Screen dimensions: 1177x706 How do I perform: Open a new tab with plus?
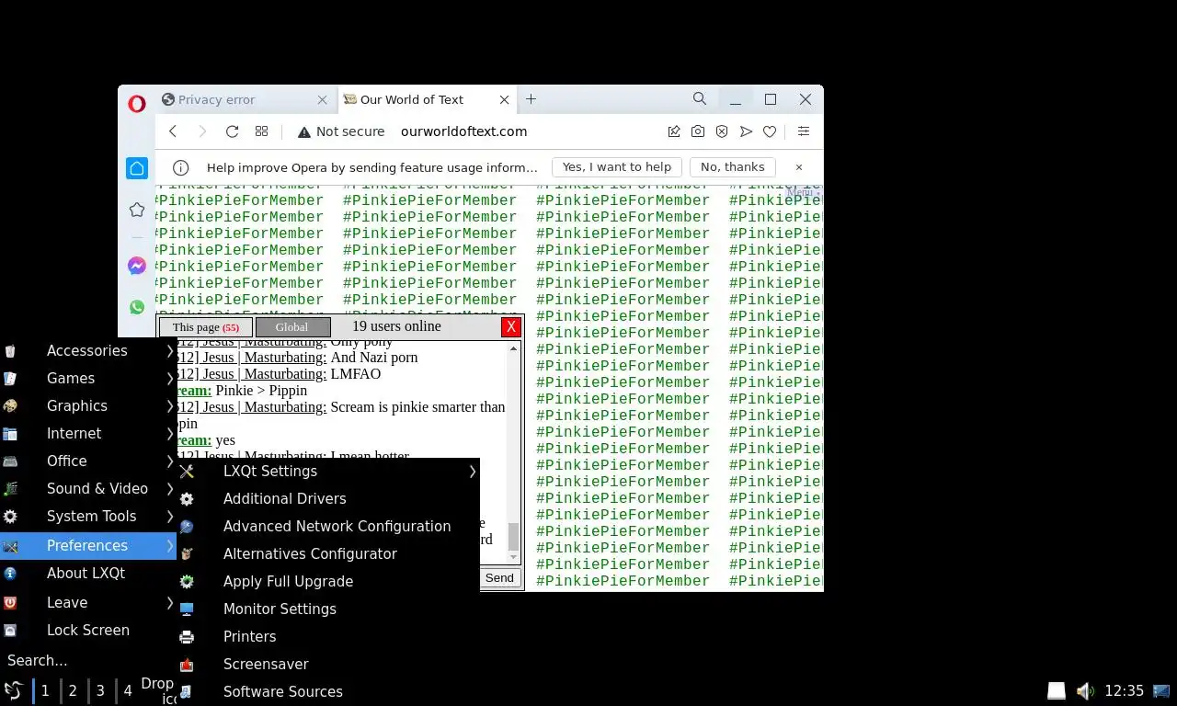pyautogui.click(x=531, y=99)
